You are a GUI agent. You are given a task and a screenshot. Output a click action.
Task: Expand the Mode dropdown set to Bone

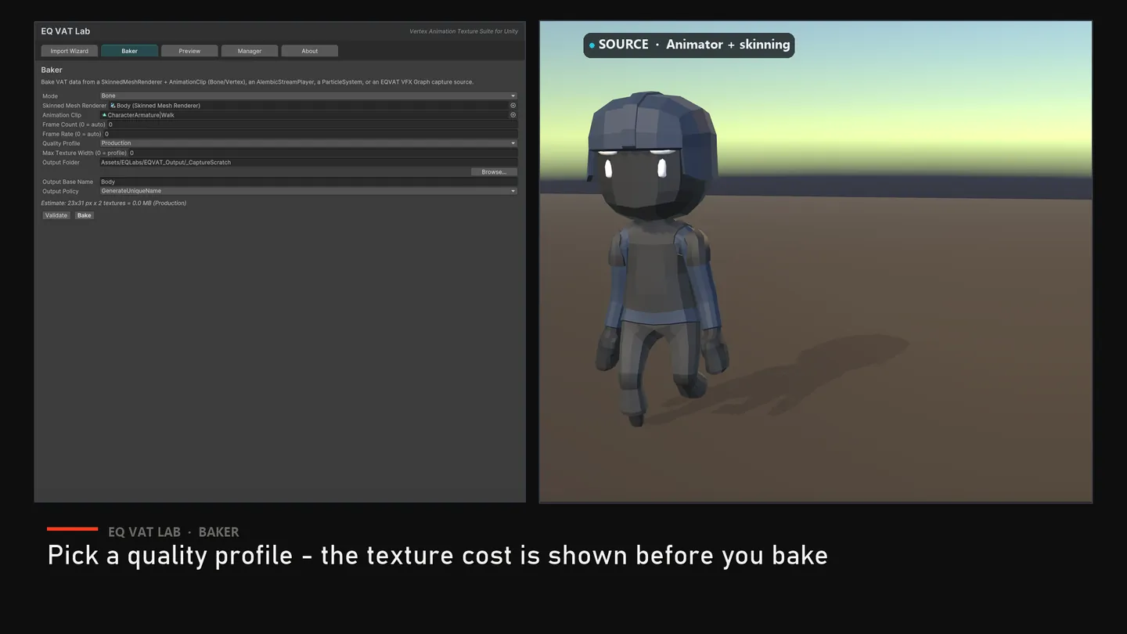tap(308, 95)
